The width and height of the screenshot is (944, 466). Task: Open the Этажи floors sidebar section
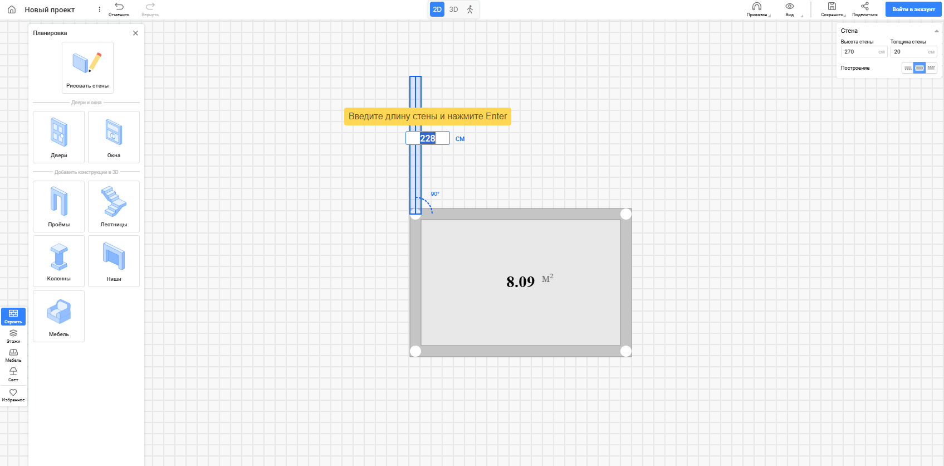coord(13,336)
